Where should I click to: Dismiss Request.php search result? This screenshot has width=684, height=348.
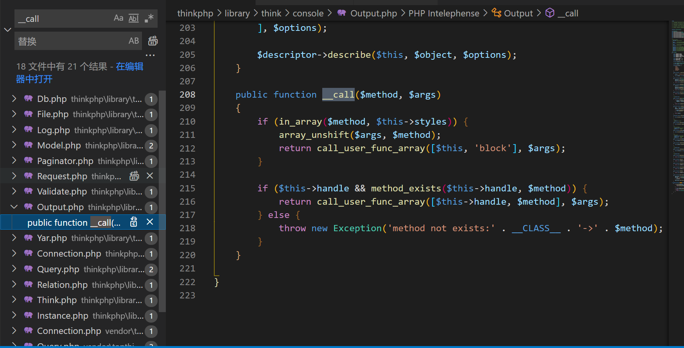[x=150, y=176]
